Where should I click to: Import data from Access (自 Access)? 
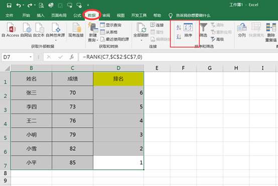(10, 30)
